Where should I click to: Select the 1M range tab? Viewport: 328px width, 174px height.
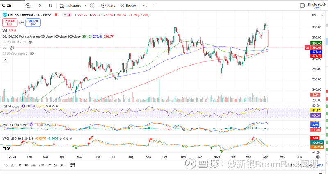tap(19, 165)
